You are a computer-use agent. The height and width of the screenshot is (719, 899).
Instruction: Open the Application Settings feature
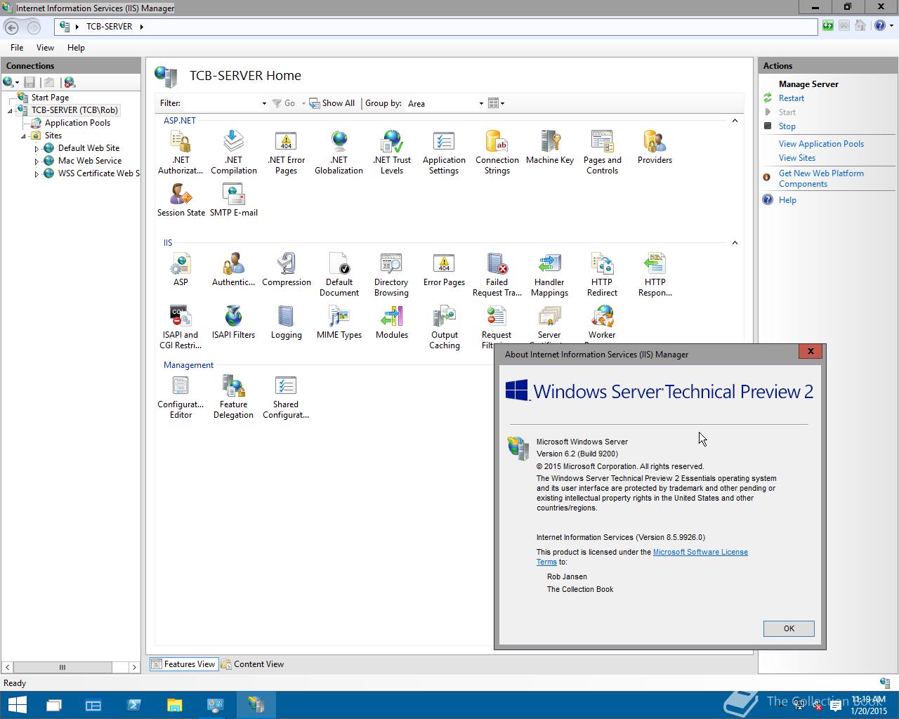point(444,152)
